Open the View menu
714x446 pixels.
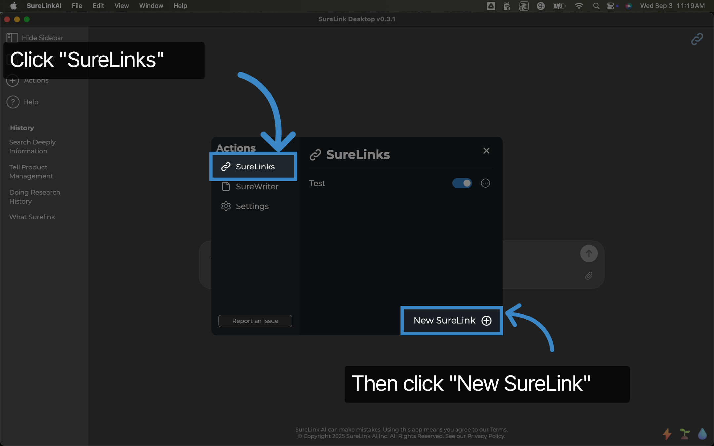(x=122, y=6)
